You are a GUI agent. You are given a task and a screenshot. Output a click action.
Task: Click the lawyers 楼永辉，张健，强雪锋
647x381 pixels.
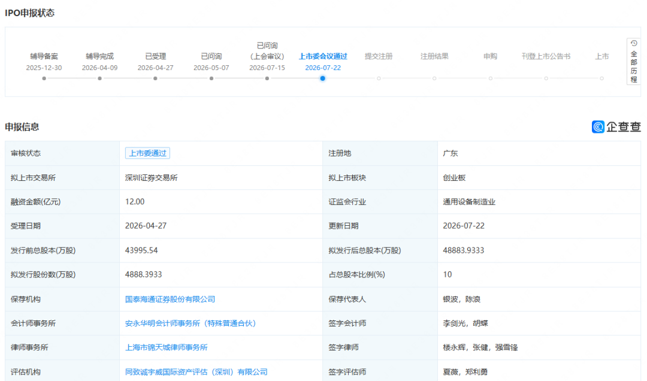tap(480, 347)
